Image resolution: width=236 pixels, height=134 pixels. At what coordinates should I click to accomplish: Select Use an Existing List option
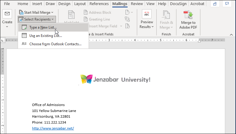pyautogui.click(x=46, y=36)
